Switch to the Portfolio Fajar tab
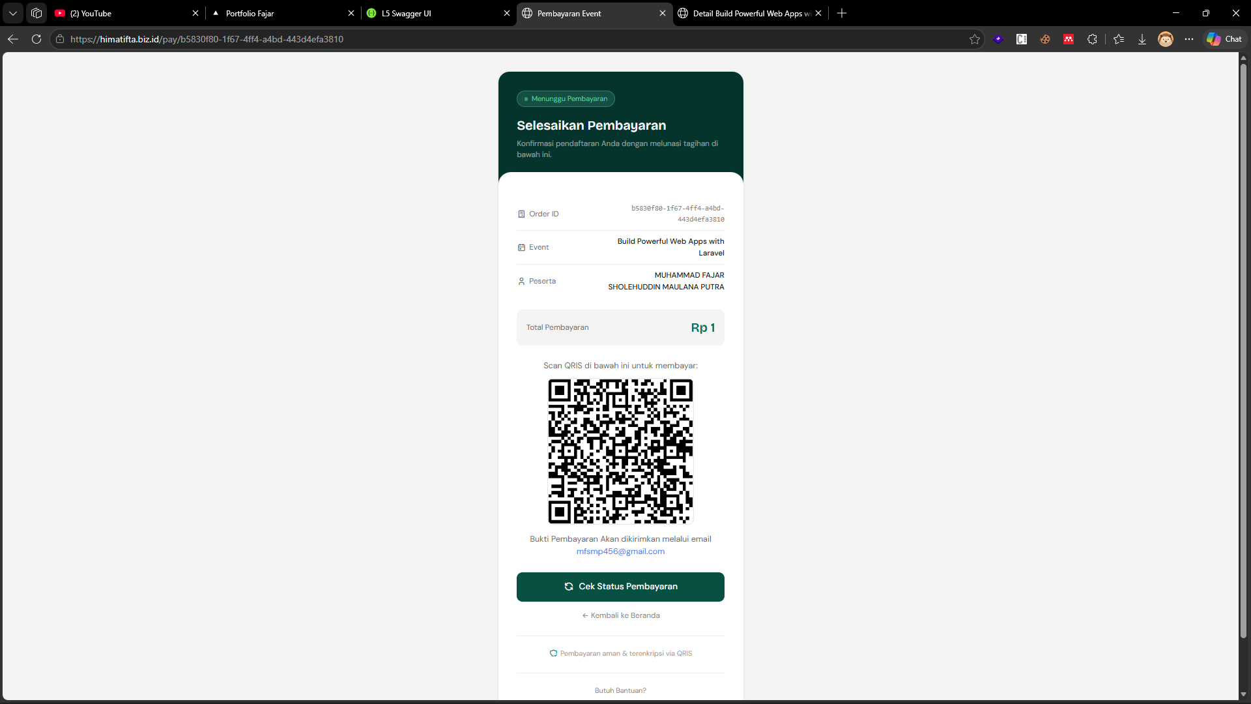Screen dimensions: 1251x704 click(x=283, y=13)
